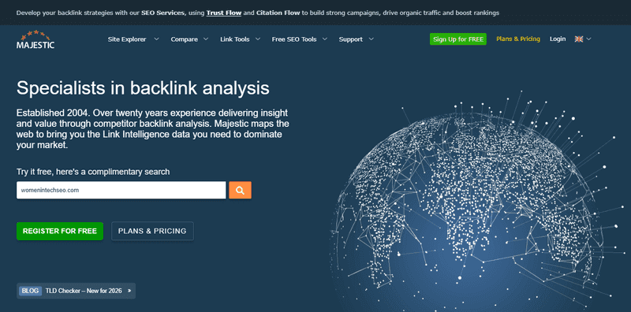This screenshot has width=631, height=312.
Task: Click the PLANS & PRICING outlined button
Action: coord(152,231)
